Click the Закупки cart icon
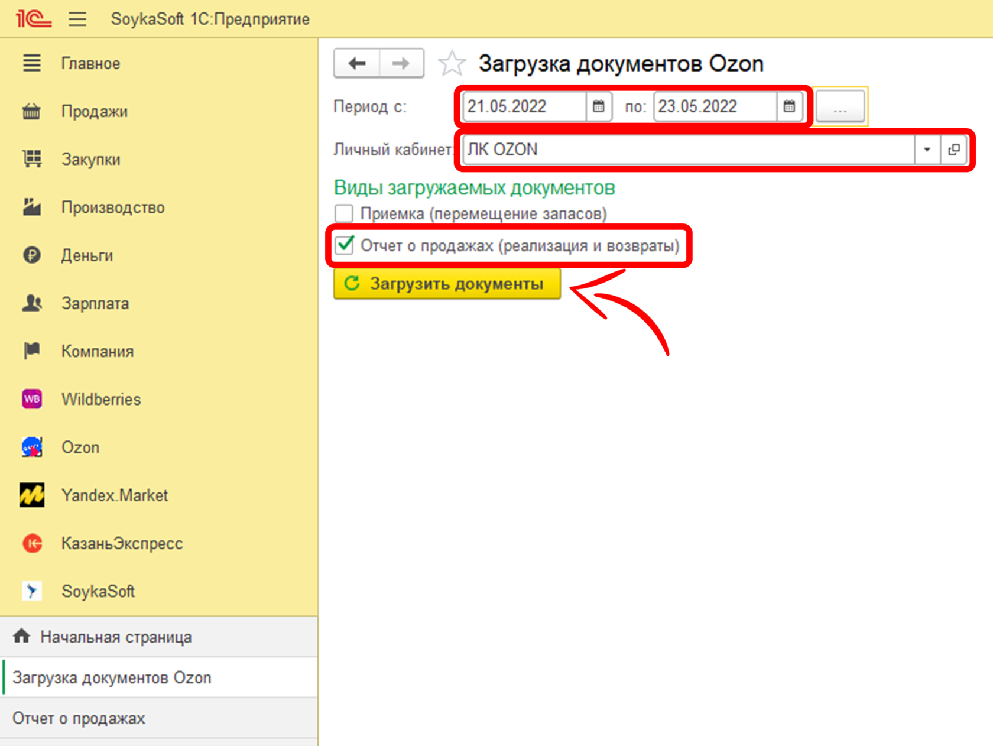Viewport: 993px width, 746px height. (32, 159)
